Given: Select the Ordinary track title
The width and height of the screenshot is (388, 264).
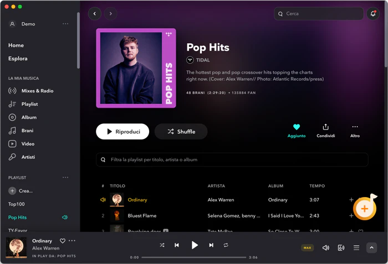Looking at the screenshot, I should (x=137, y=200).
